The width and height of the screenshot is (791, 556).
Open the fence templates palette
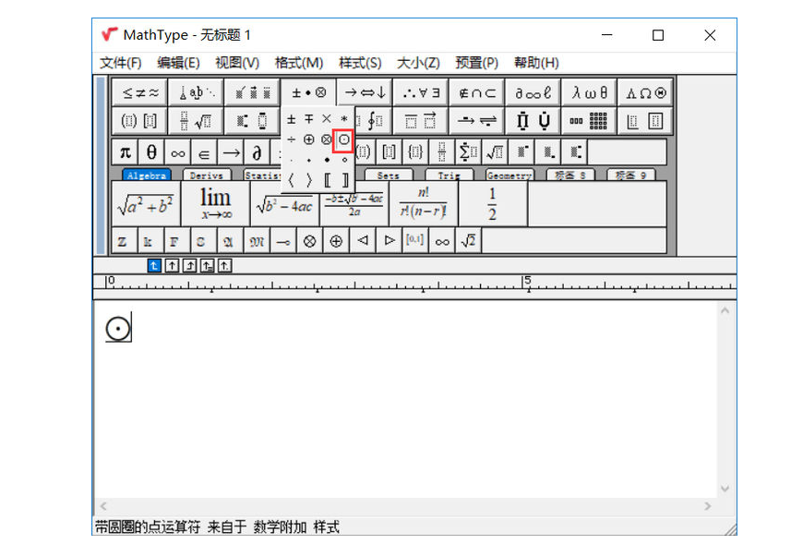pyautogui.click(x=140, y=121)
